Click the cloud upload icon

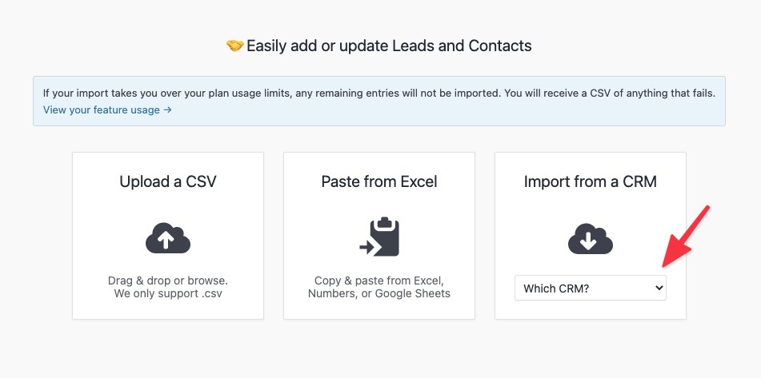[168, 238]
